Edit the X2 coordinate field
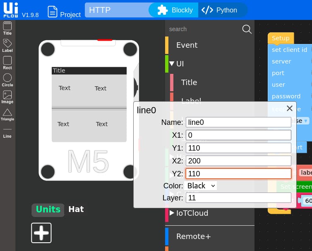The height and width of the screenshot is (251, 312). (238, 161)
